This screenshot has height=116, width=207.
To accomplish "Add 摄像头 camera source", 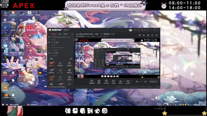I will pyautogui.click(x=99, y=82).
